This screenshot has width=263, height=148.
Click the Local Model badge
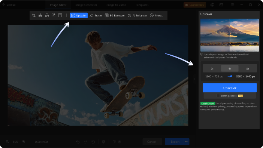point(208,104)
